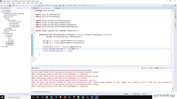Collapse All in Project Explorer
The width and height of the screenshot is (177, 99).
coord(17,8)
